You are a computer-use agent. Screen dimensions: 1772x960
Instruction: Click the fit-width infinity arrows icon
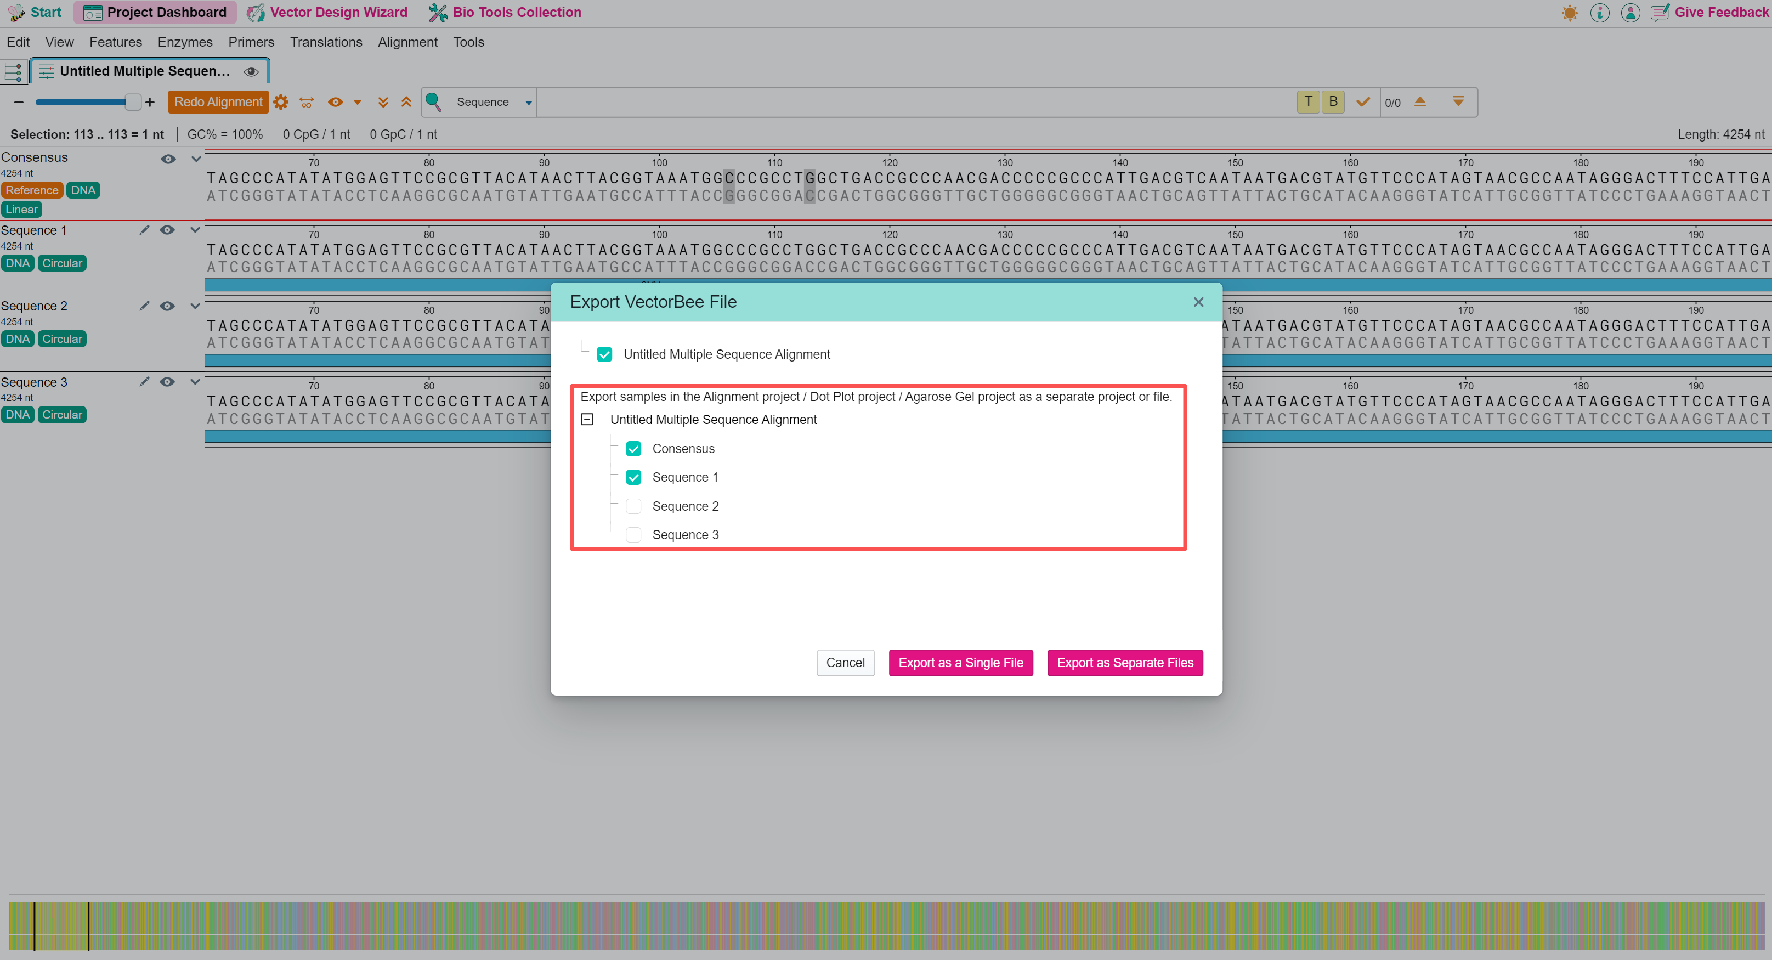307,102
